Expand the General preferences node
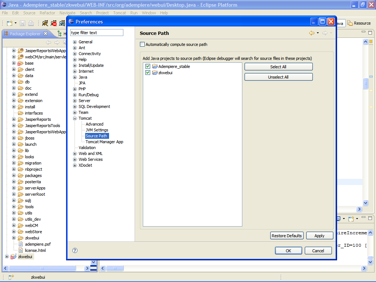Viewport: 376px width, 282px height. pos(75,42)
